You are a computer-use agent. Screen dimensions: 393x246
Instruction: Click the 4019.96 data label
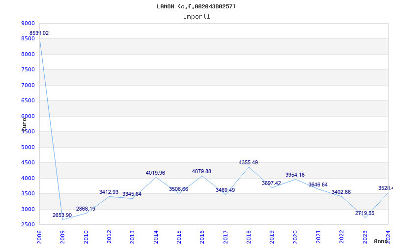[x=155, y=173]
